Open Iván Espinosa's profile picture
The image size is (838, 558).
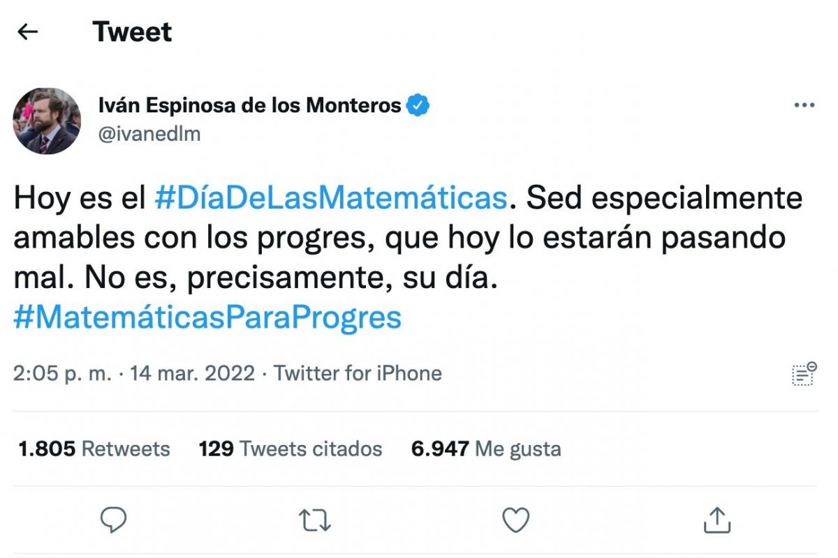click(x=47, y=121)
